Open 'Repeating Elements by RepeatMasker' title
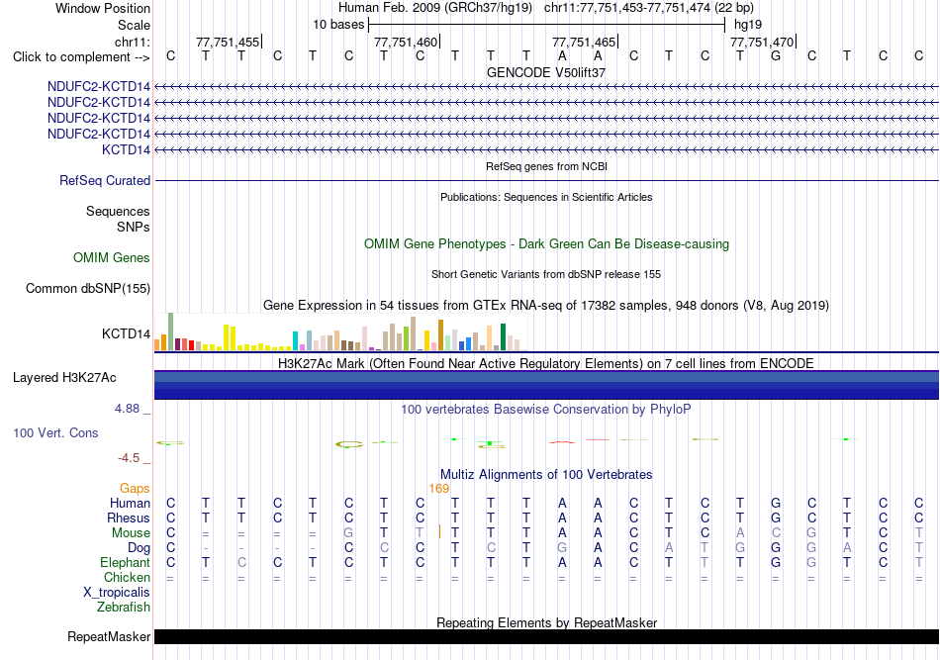 [546, 622]
